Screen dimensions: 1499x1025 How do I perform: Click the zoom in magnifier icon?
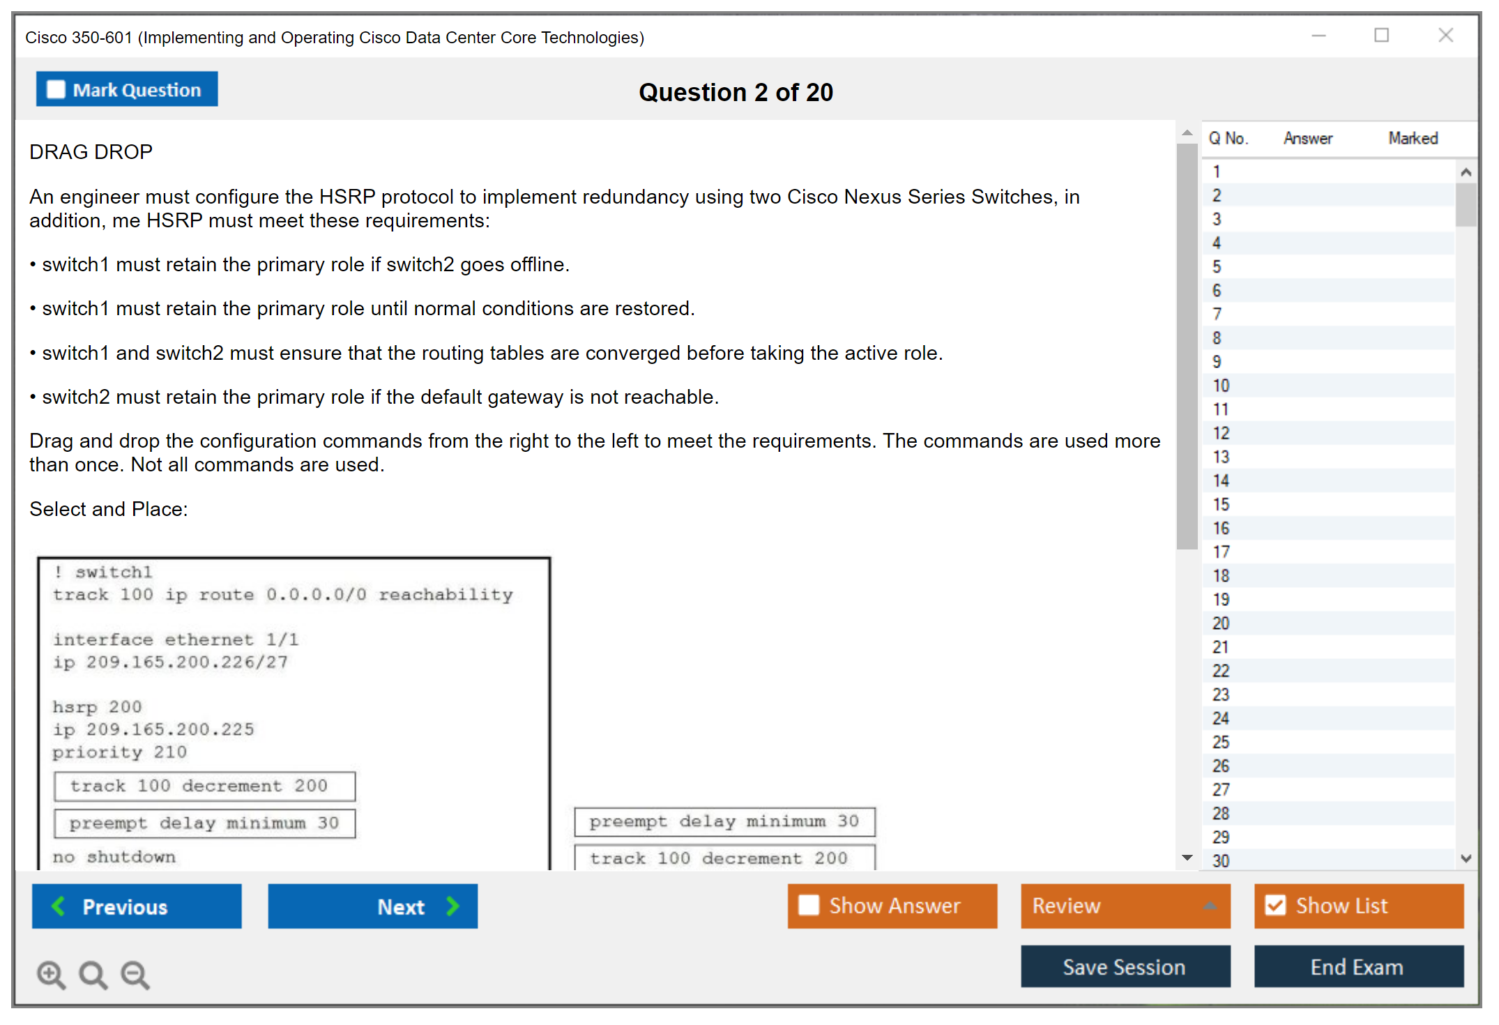(x=51, y=974)
